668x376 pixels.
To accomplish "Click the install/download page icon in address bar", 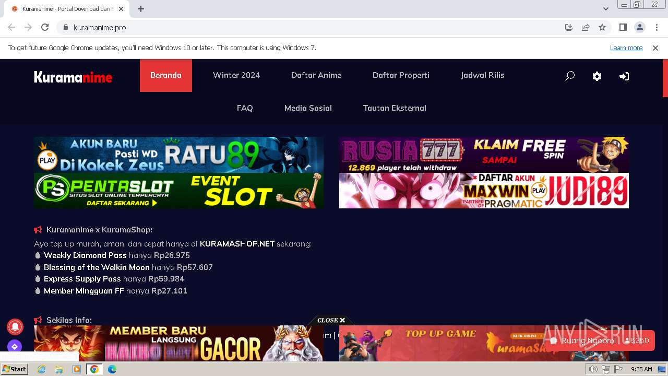I will coord(569,27).
